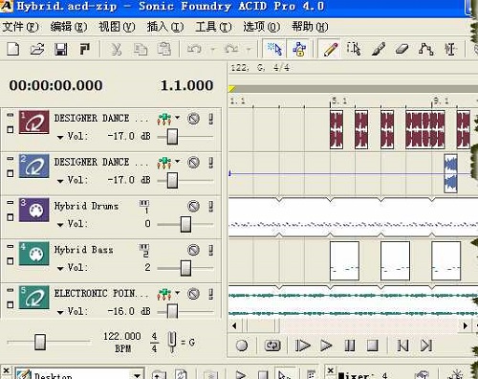This screenshot has height=379, width=478.
Task: Click track 2 DESIGNER DANCE blue loop icon
Action: pyautogui.click(x=34, y=166)
